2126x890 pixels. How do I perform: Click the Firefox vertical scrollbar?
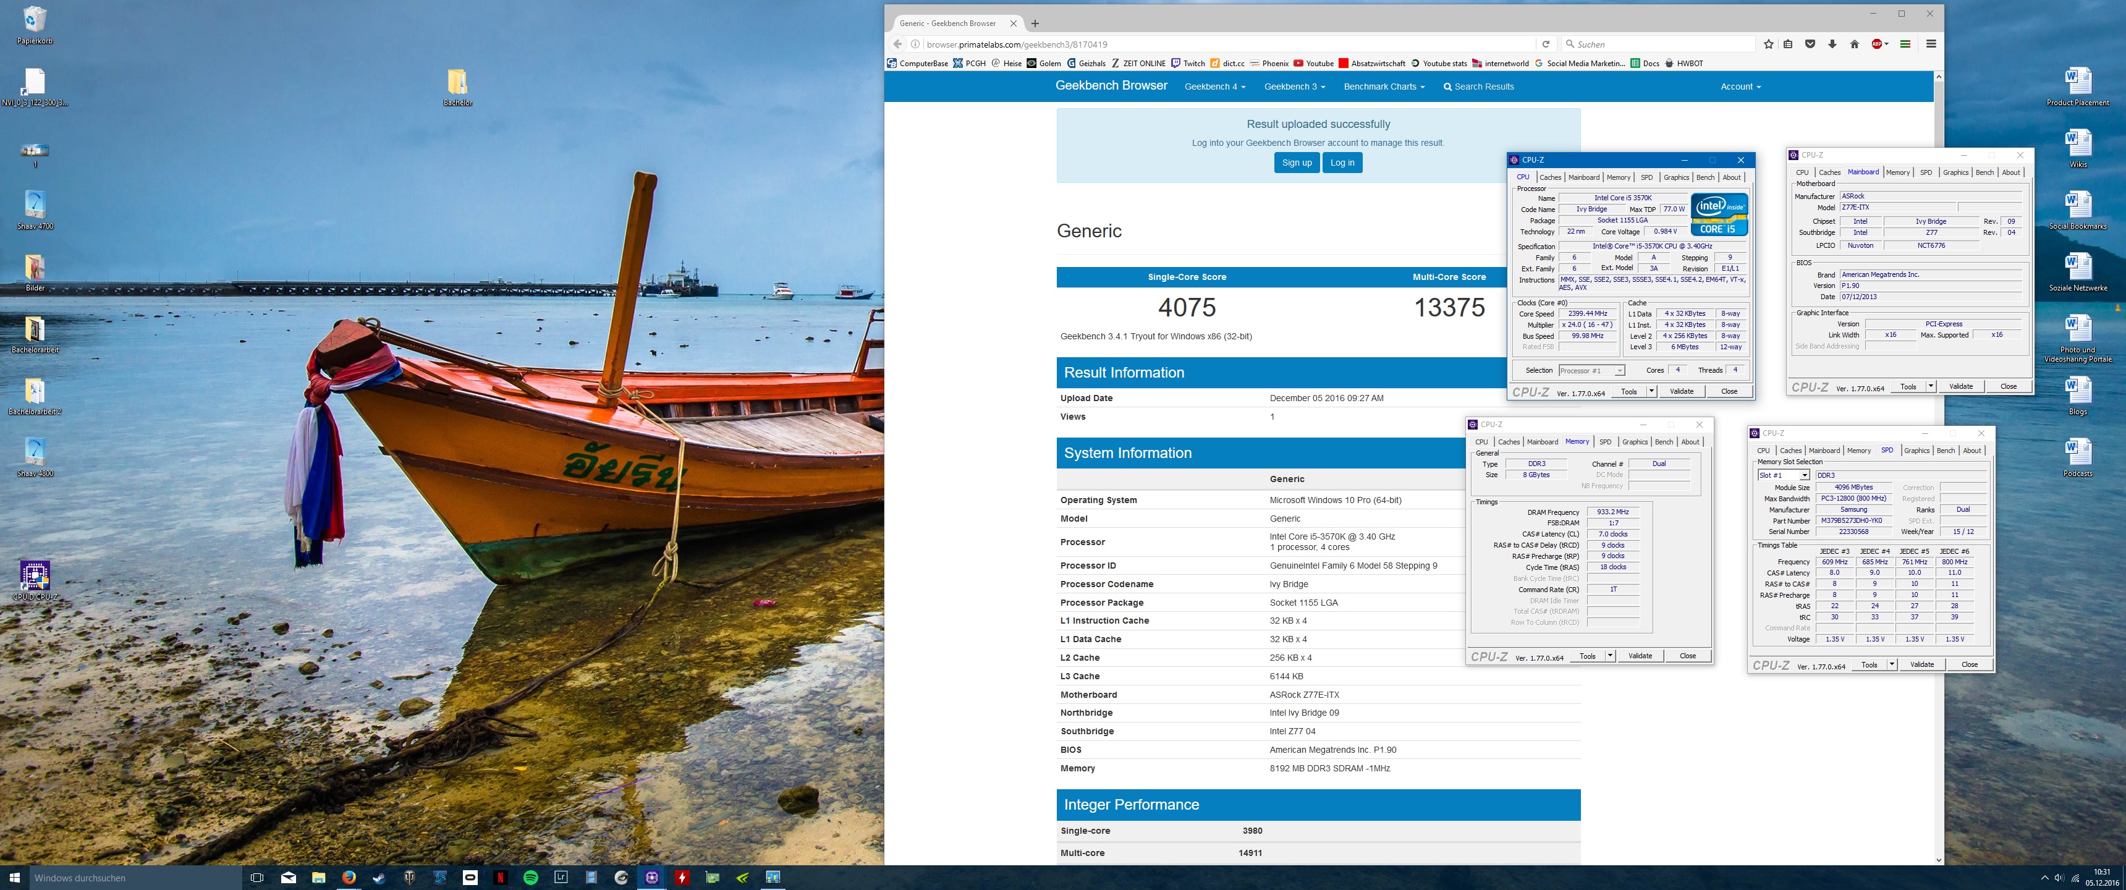[x=1938, y=467]
